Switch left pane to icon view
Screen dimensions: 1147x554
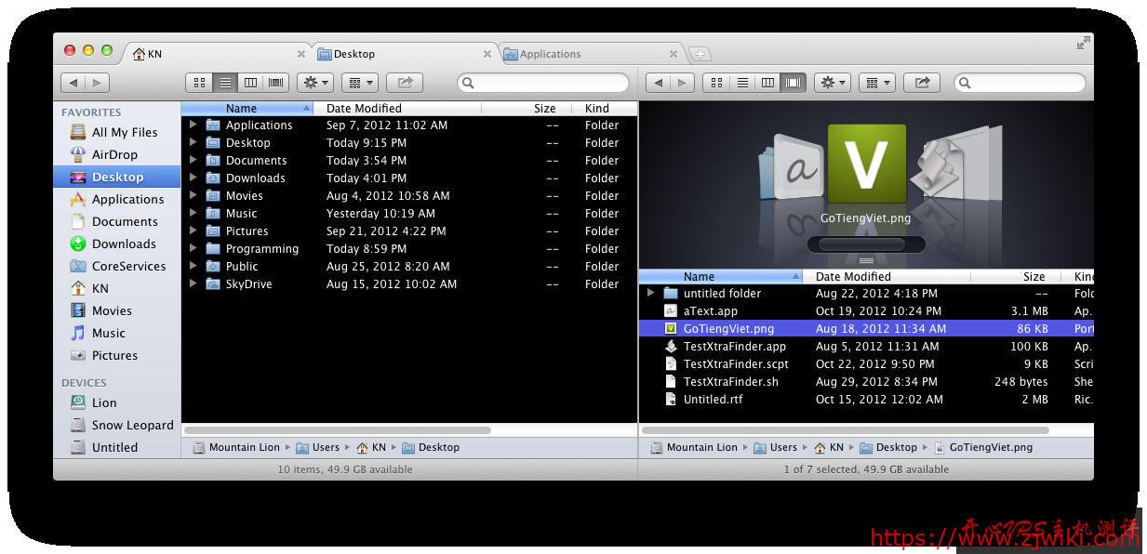199,83
